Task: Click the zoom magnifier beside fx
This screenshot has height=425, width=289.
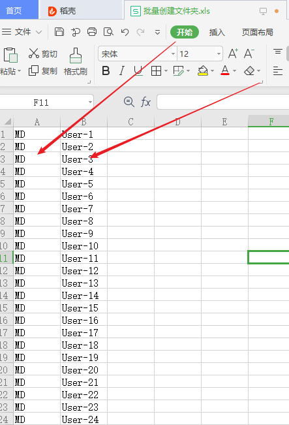Action: (x=129, y=102)
